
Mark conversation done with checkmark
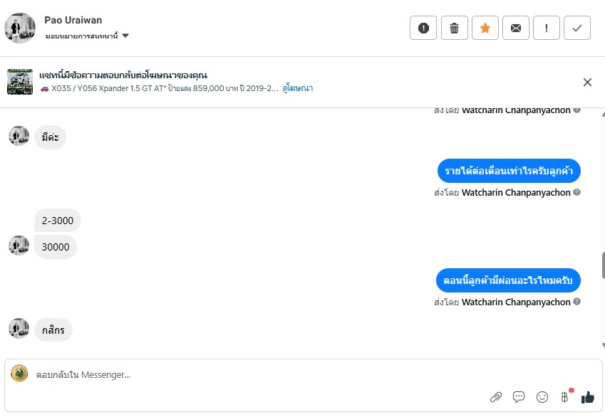click(x=577, y=28)
